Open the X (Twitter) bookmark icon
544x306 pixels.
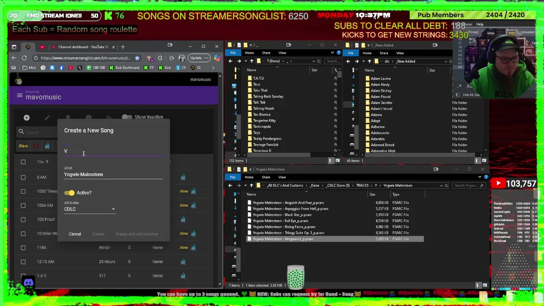point(79,68)
